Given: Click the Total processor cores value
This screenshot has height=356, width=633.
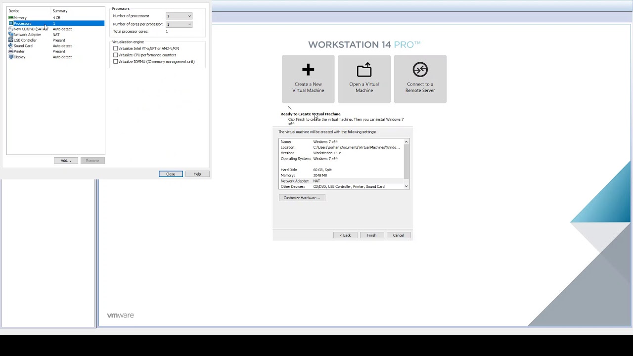Looking at the screenshot, I should [167, 32].
